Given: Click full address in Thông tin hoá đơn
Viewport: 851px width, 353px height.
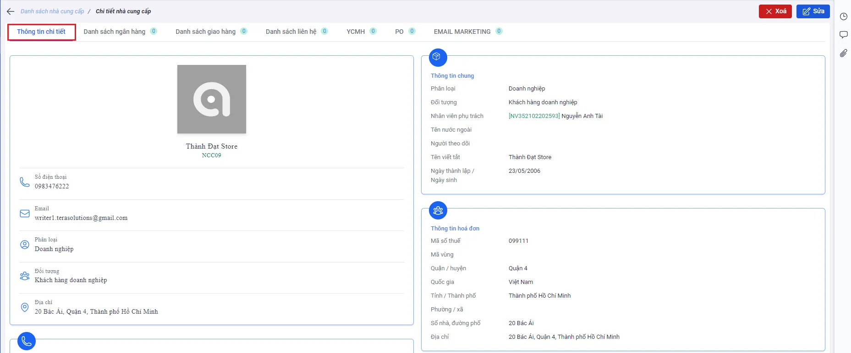Looking at the screenshot, I should click(x=564, y=337).
